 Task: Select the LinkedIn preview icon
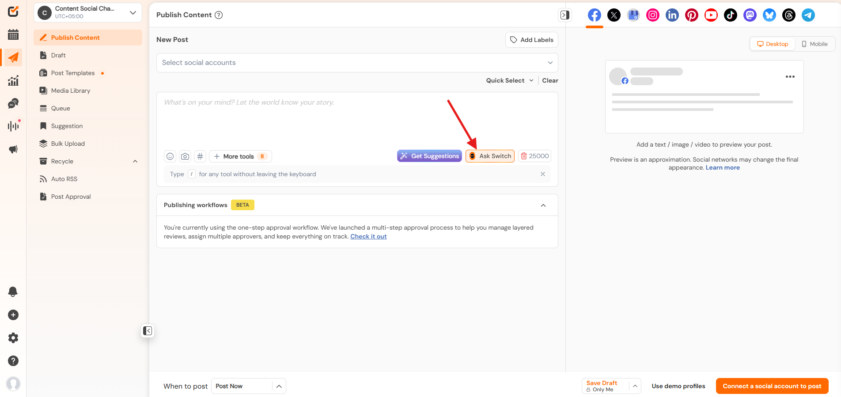[x=672, y=15]
